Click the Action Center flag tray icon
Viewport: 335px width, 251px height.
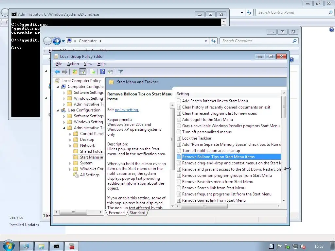(x=279, y=246)
